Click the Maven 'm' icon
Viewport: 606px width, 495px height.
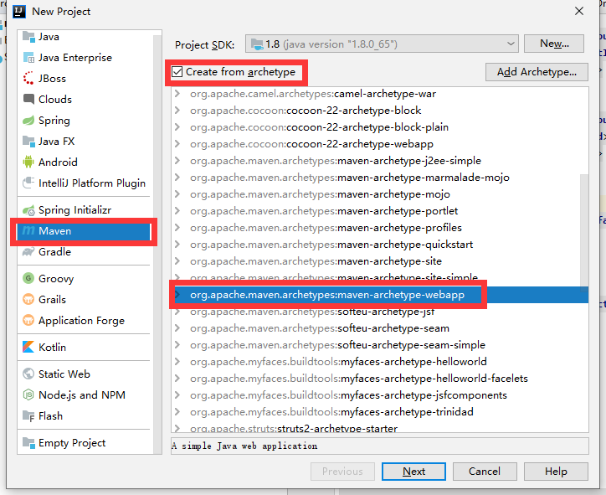(28, 231)
